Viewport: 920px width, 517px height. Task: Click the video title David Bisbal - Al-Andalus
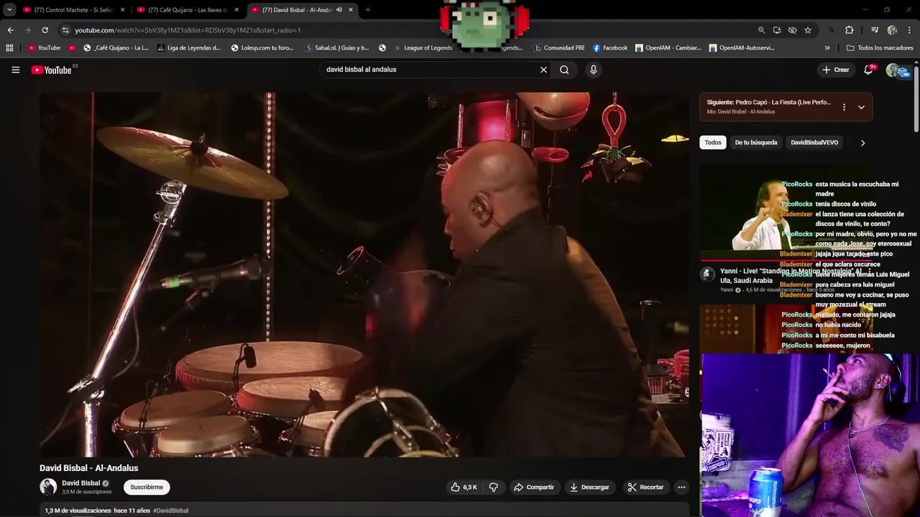click(89, 468)
